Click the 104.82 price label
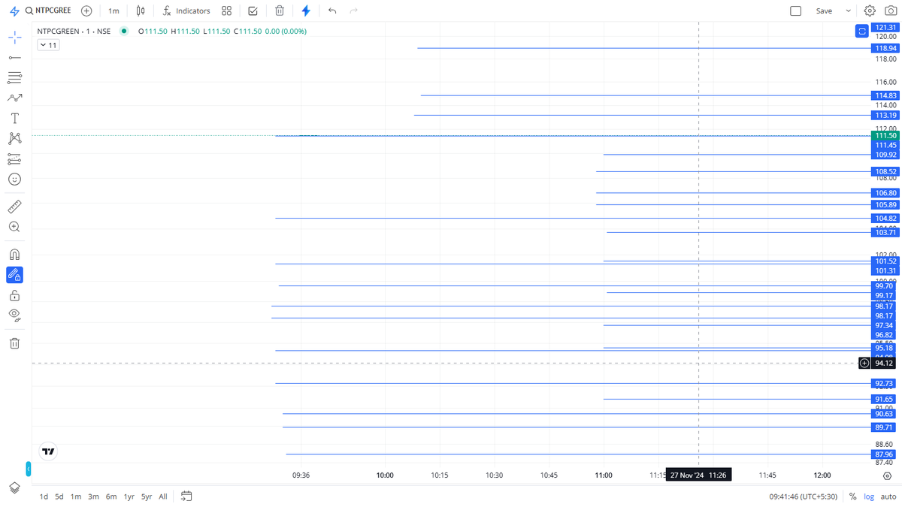 (x=885, y=219)
